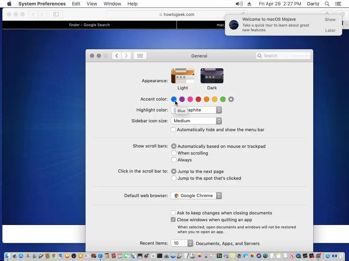349x261 pixels.
Task: Select Always show scroll bars option
Action: click(173, 160)
